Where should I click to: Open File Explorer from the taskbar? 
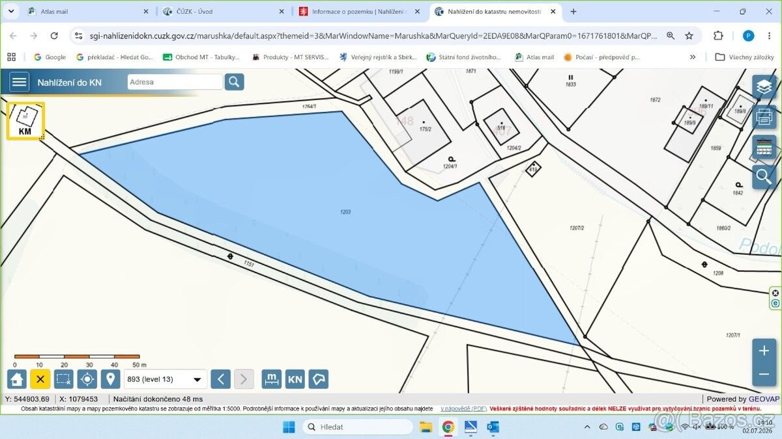tap(426, 427)
